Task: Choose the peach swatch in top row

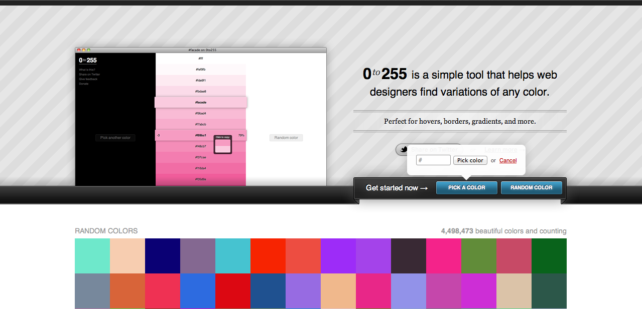Action: [x=127, y=255]
